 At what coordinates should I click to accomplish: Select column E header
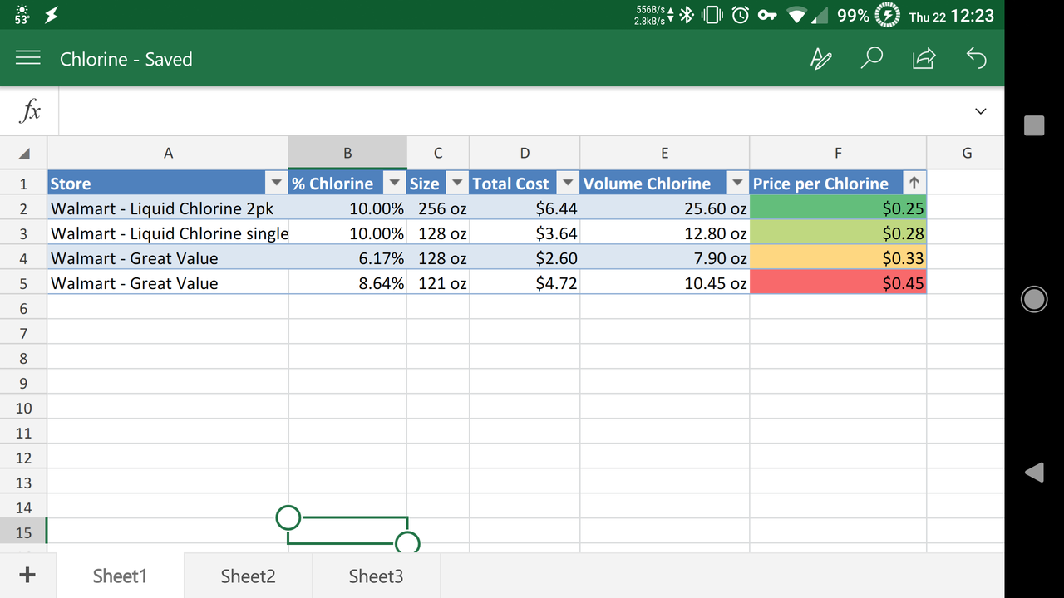pos(664,153)
